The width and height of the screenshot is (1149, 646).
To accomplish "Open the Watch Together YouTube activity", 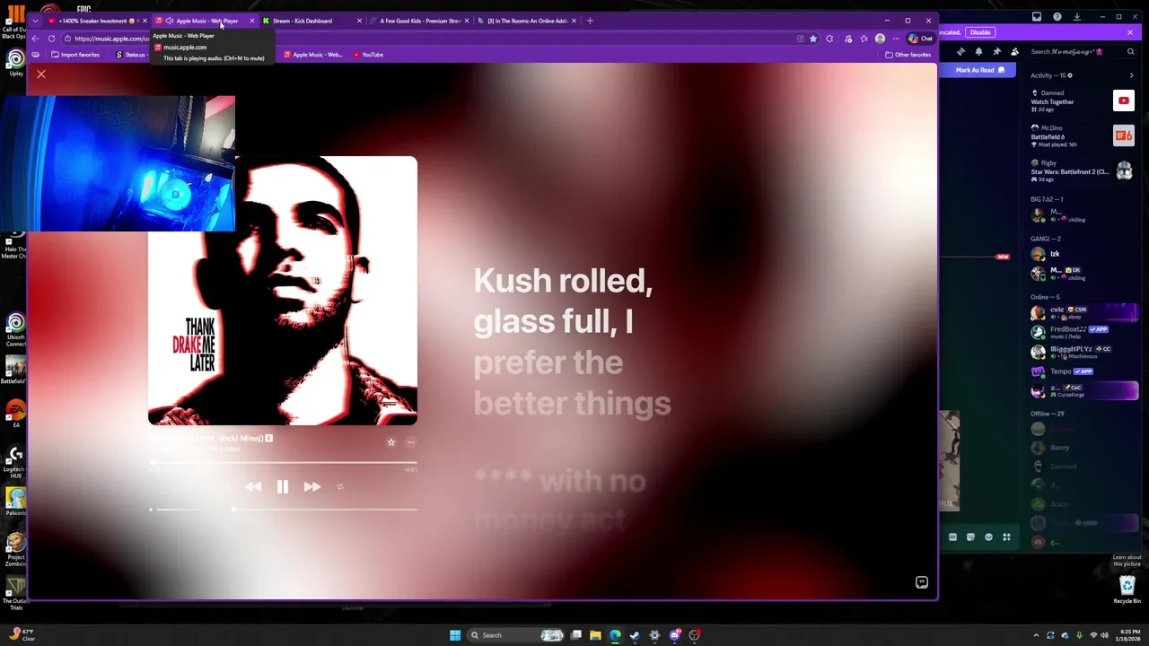I will coord(1083,100).
